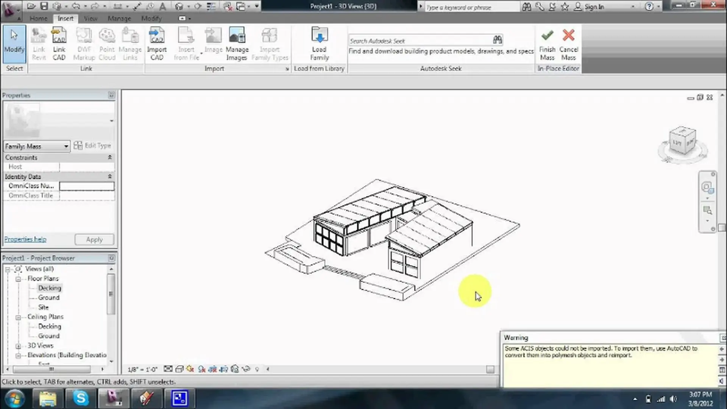Toggle the crop region visibility
The image size is (727, 409).
click(223, 369)
